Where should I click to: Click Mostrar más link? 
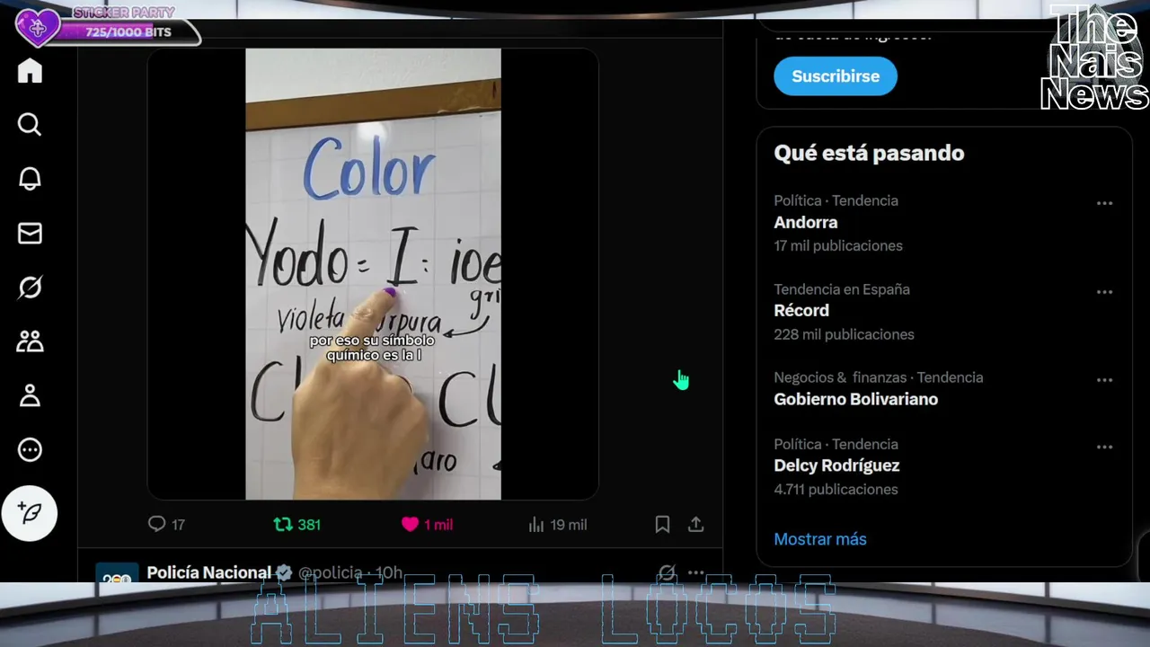(x=820, y=539)
